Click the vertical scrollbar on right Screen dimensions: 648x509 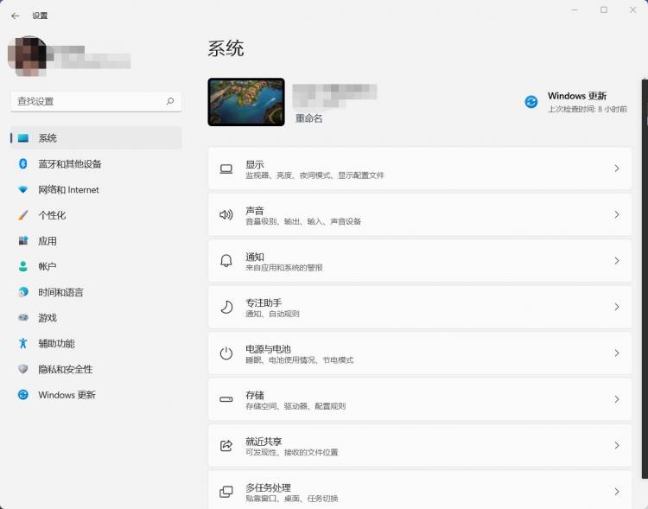(645, 277)
